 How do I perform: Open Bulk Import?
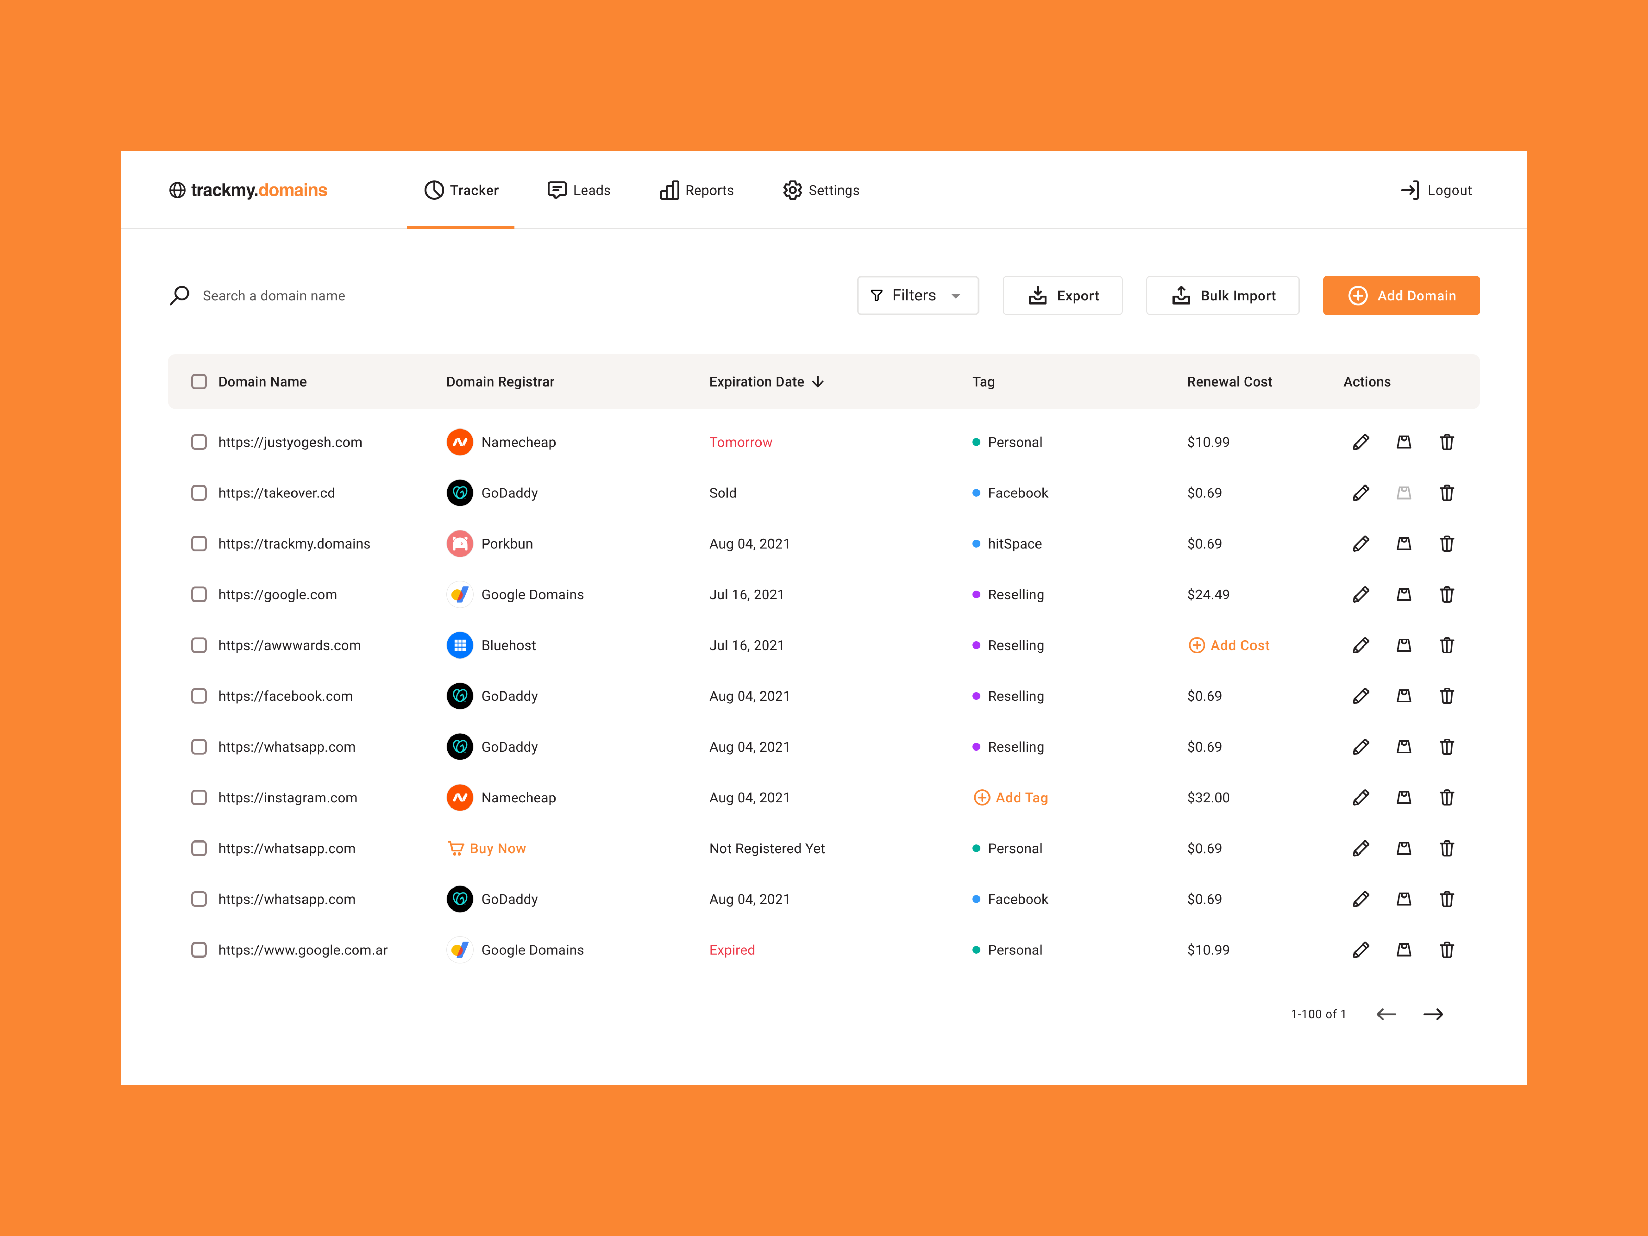click(1223, 295)
